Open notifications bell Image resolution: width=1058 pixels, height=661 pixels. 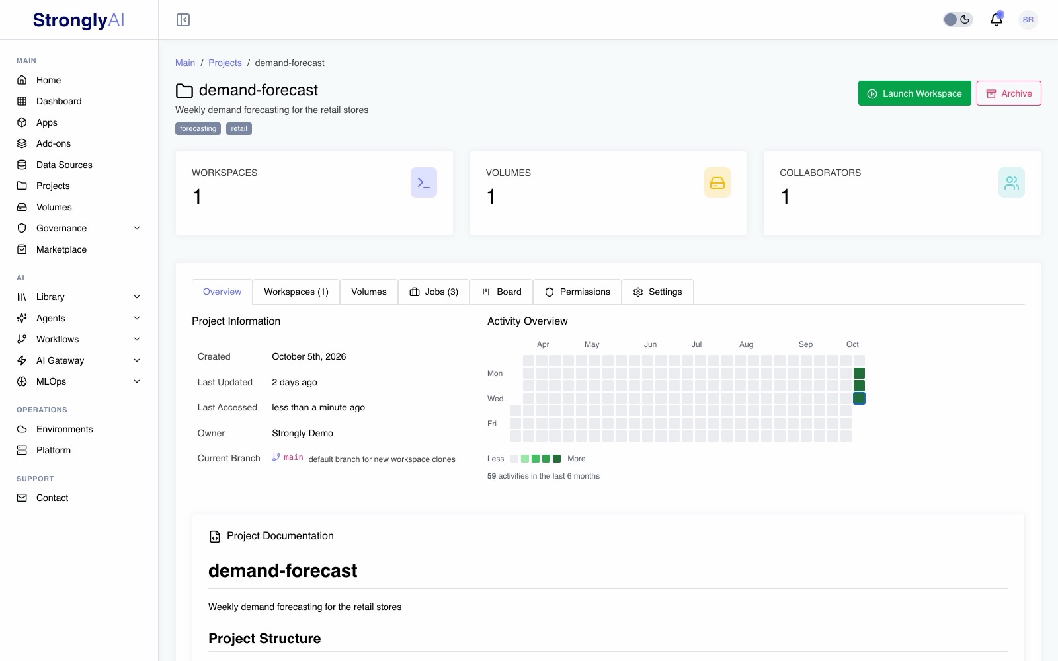[997, 20]
